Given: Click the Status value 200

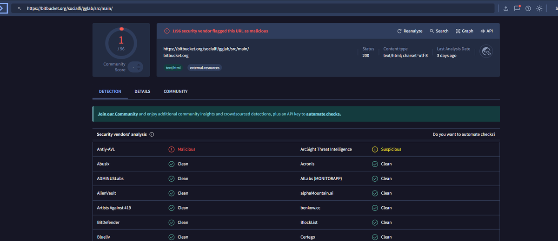Looking at the screenshot, I should click(366, 56).
